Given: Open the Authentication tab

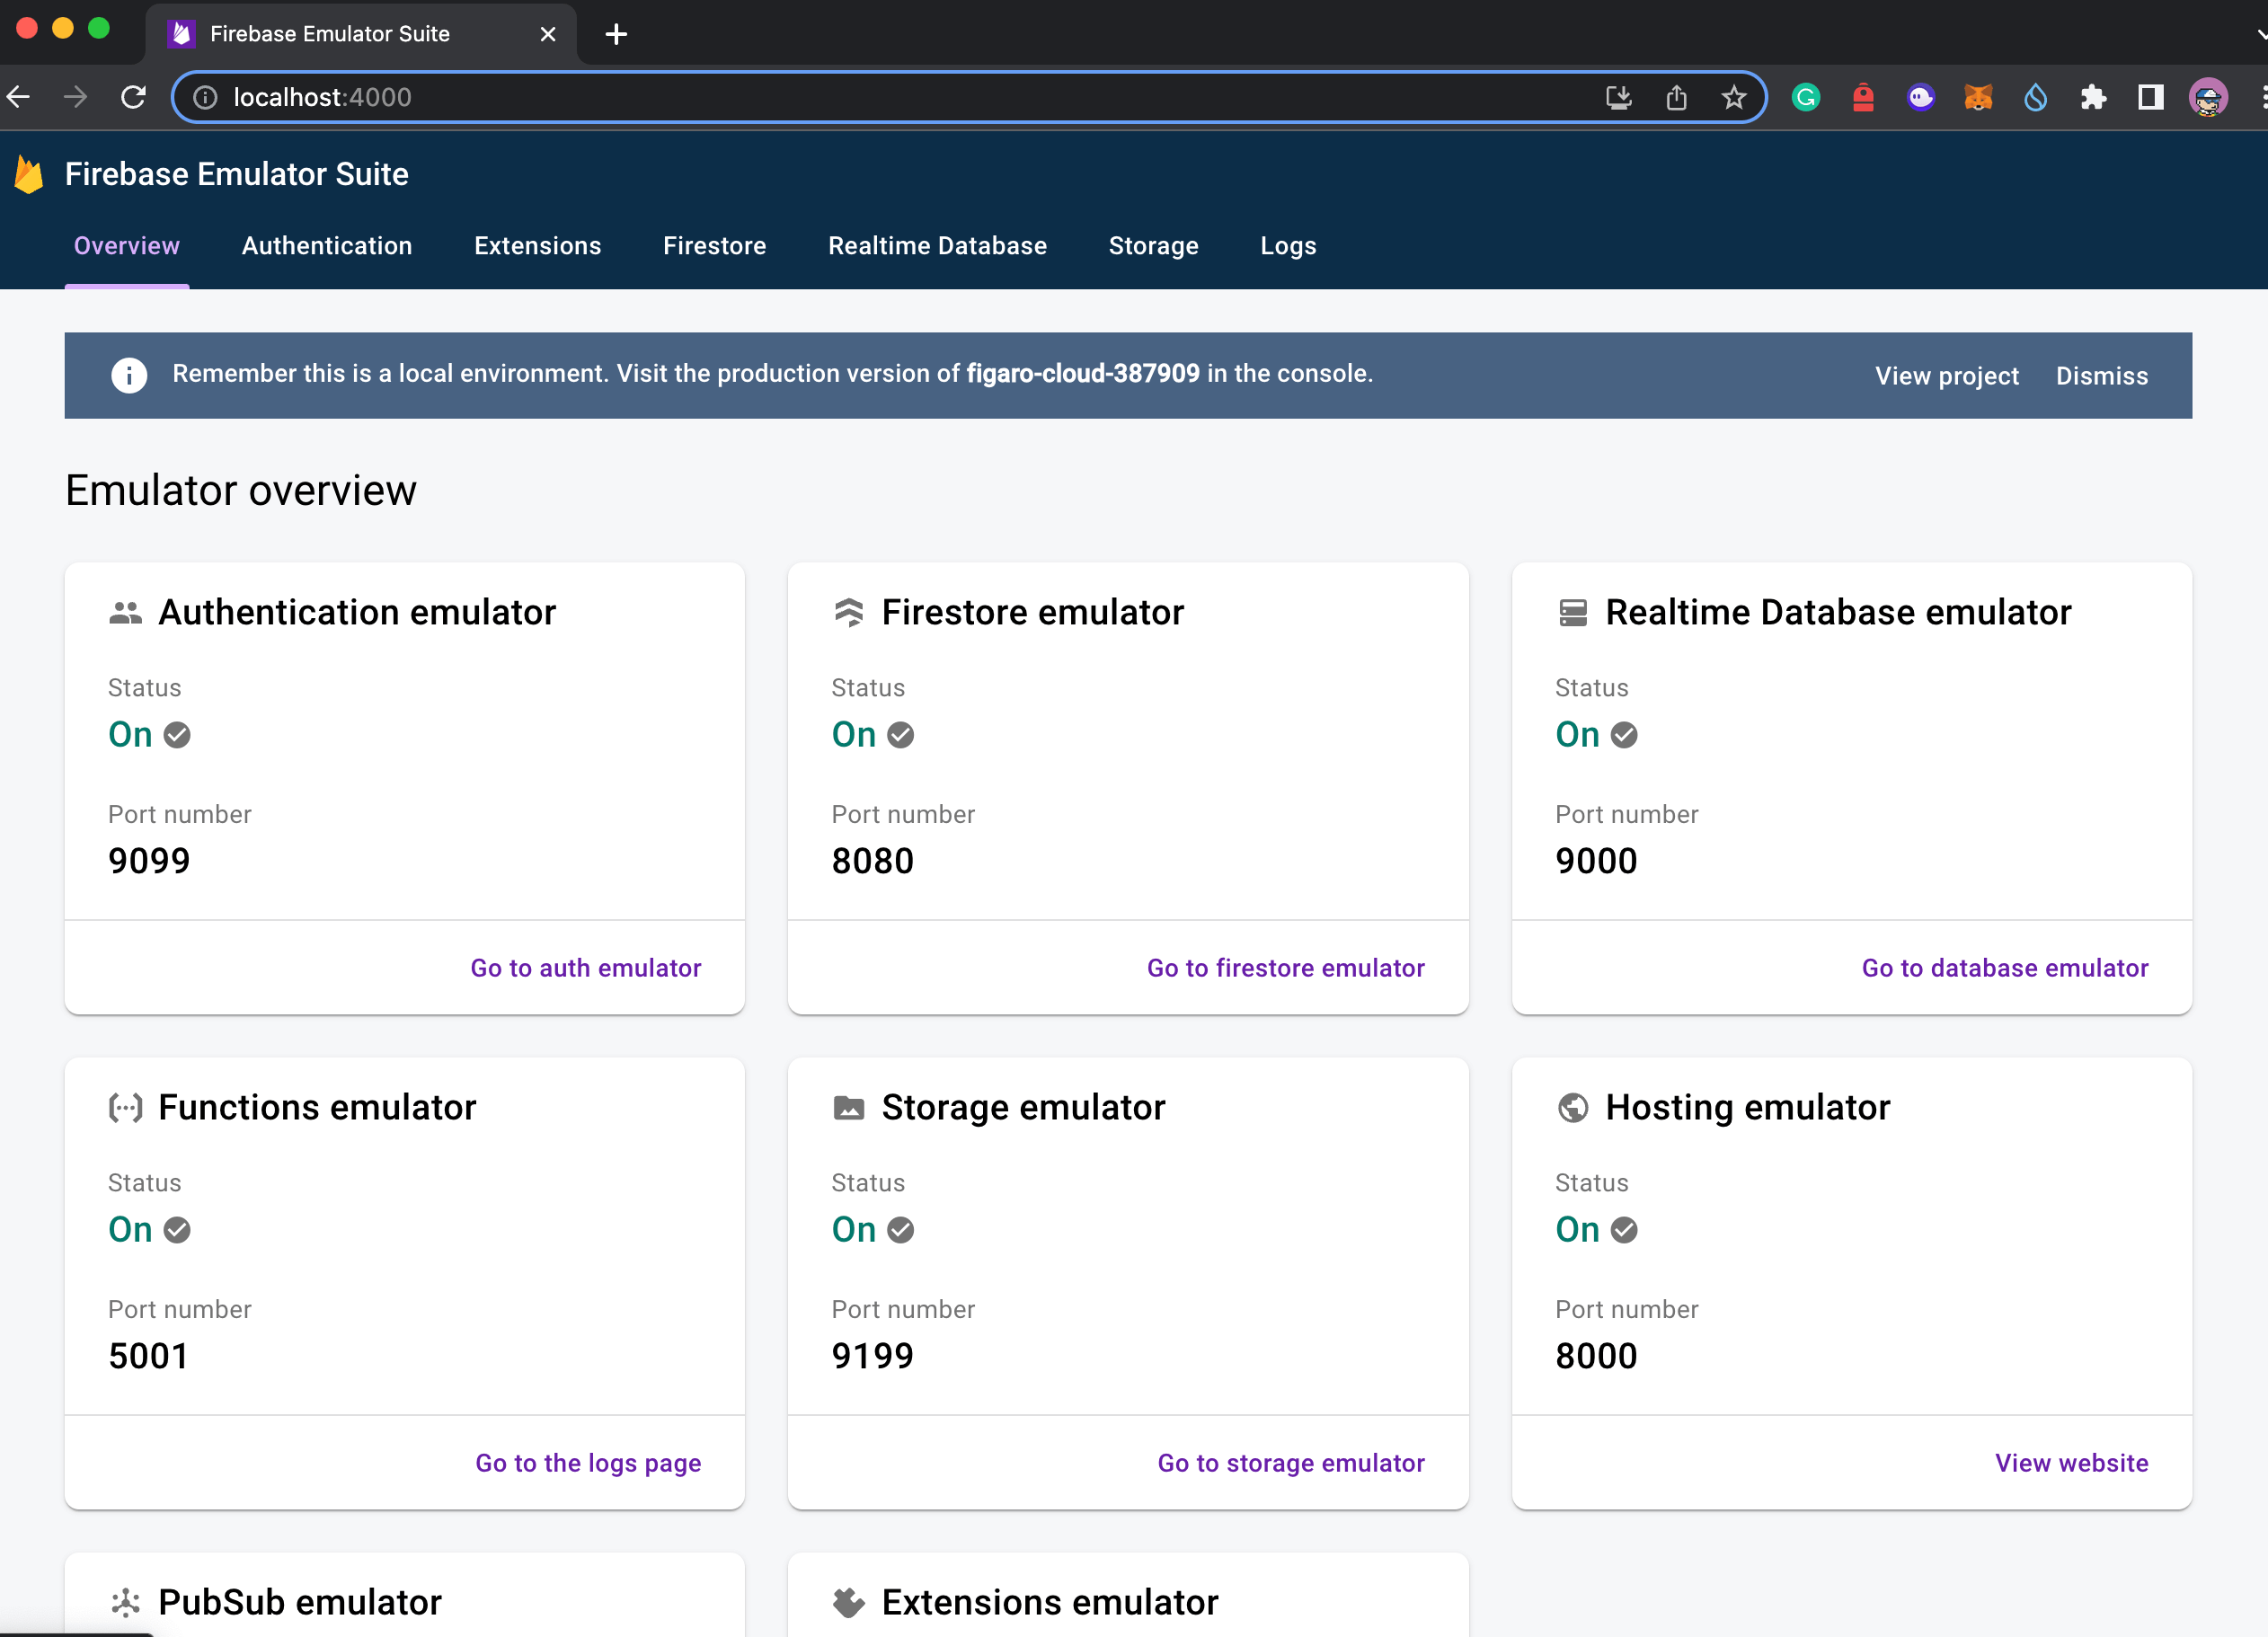Looking at the screenshot, I should click(326, 246).
